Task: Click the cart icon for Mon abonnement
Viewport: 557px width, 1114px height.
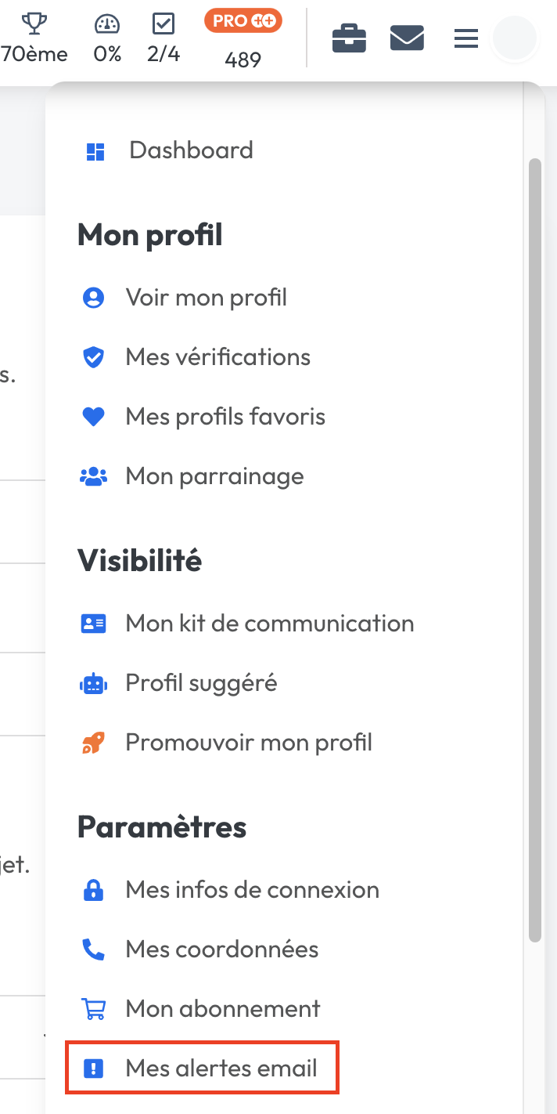Action: tap(93, 1009)
